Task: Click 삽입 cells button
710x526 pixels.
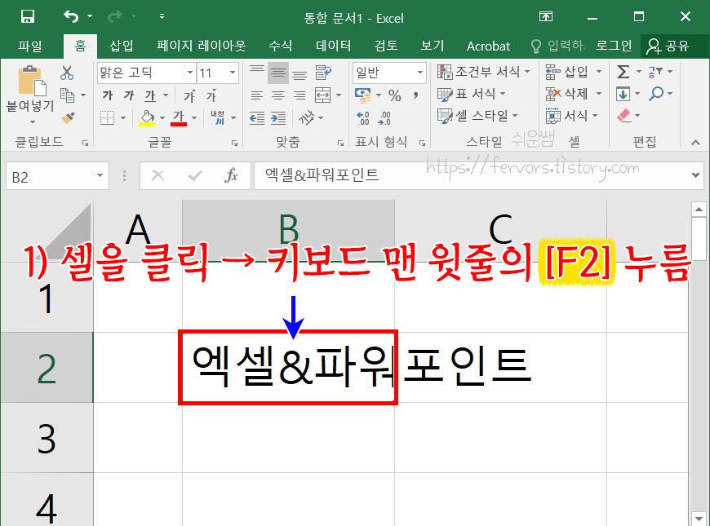Action: point(567,72)
